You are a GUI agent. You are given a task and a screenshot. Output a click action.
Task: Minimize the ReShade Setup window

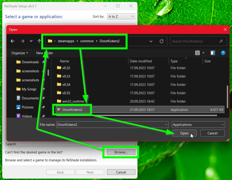pos(105,6)
